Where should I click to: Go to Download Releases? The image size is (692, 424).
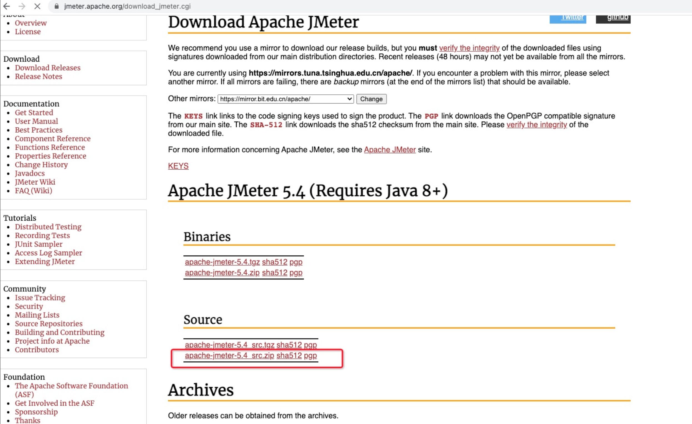click(47, 68)
